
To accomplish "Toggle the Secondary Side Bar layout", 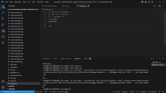I will pyautogui.click(x=149, y=2).
